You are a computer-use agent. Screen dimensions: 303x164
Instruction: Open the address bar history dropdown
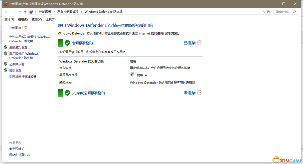(x=264, y=12)
